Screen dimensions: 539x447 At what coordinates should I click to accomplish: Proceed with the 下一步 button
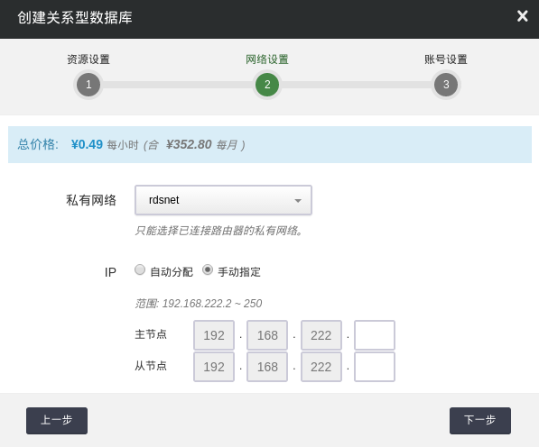point(480,421)
